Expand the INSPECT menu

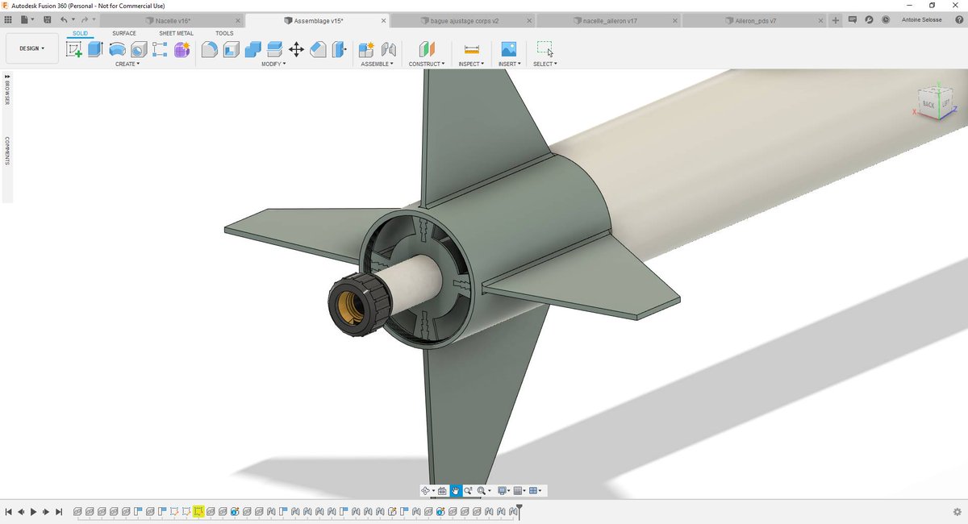tap(471, 64)
